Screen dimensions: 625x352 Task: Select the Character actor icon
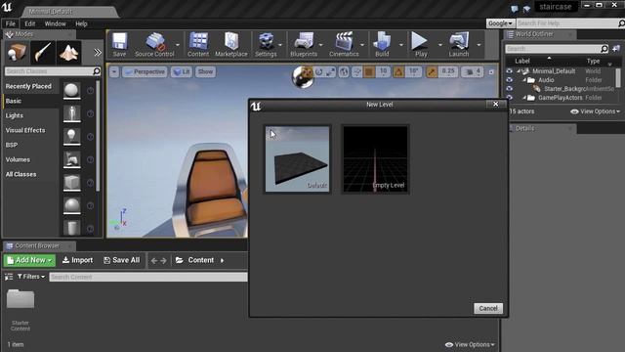(71, 113)
